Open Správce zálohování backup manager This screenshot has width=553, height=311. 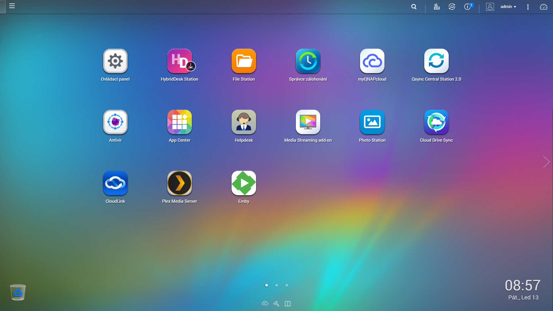(308, 61)
